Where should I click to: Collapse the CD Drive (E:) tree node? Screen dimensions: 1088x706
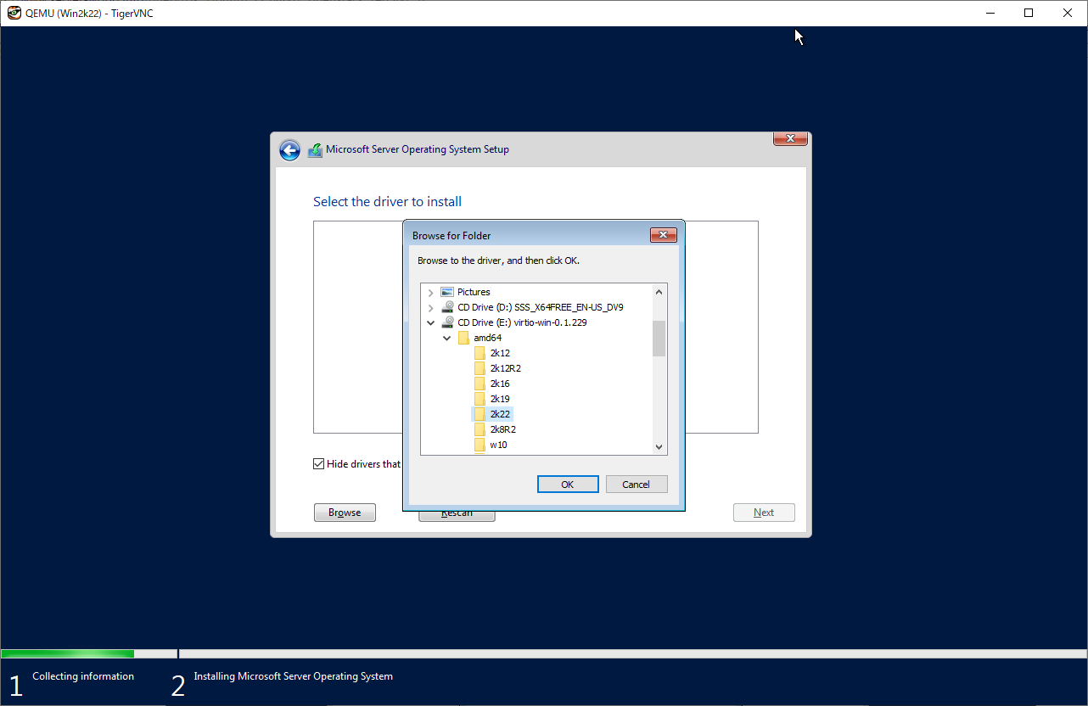coord(431,322)
